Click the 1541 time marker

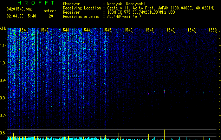(x=24, y=30)
